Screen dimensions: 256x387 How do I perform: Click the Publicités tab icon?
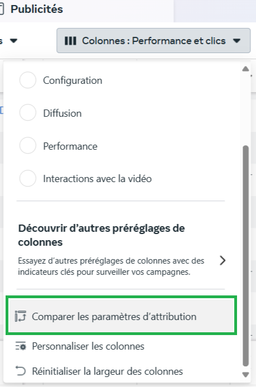click(x=2, y=9)
